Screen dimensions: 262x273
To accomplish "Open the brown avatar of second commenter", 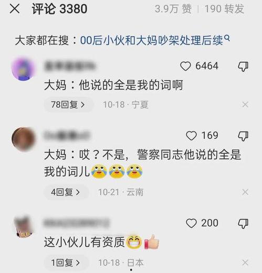I will (23, 139).
